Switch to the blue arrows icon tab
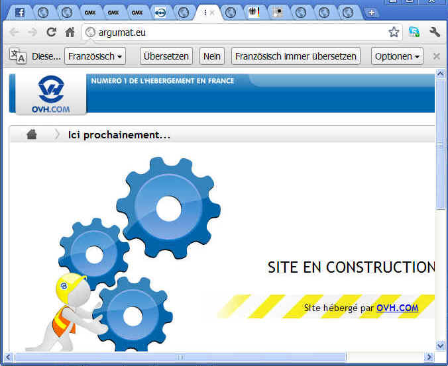This screenshot has width=448, height=366. tap(160, 13)
